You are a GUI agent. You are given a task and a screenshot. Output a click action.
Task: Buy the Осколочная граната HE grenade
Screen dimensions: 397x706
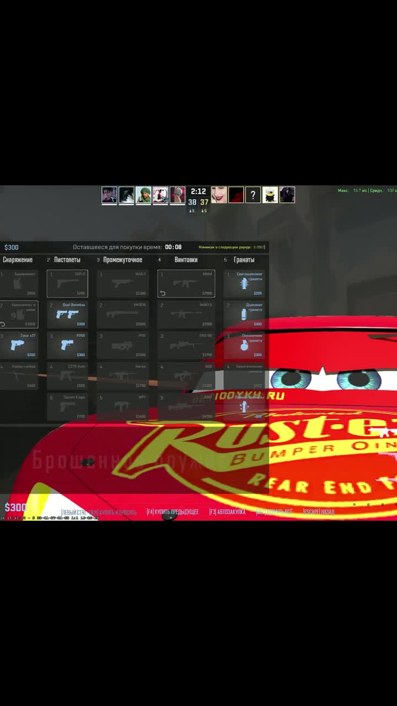pos(244,345)
